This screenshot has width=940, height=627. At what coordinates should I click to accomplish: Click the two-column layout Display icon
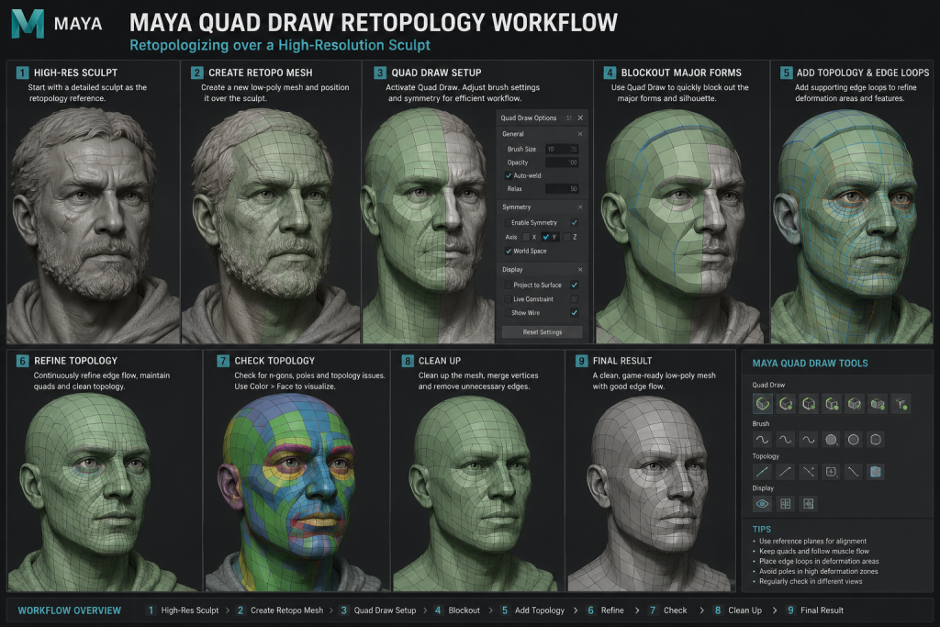click(x=786, y=503)
